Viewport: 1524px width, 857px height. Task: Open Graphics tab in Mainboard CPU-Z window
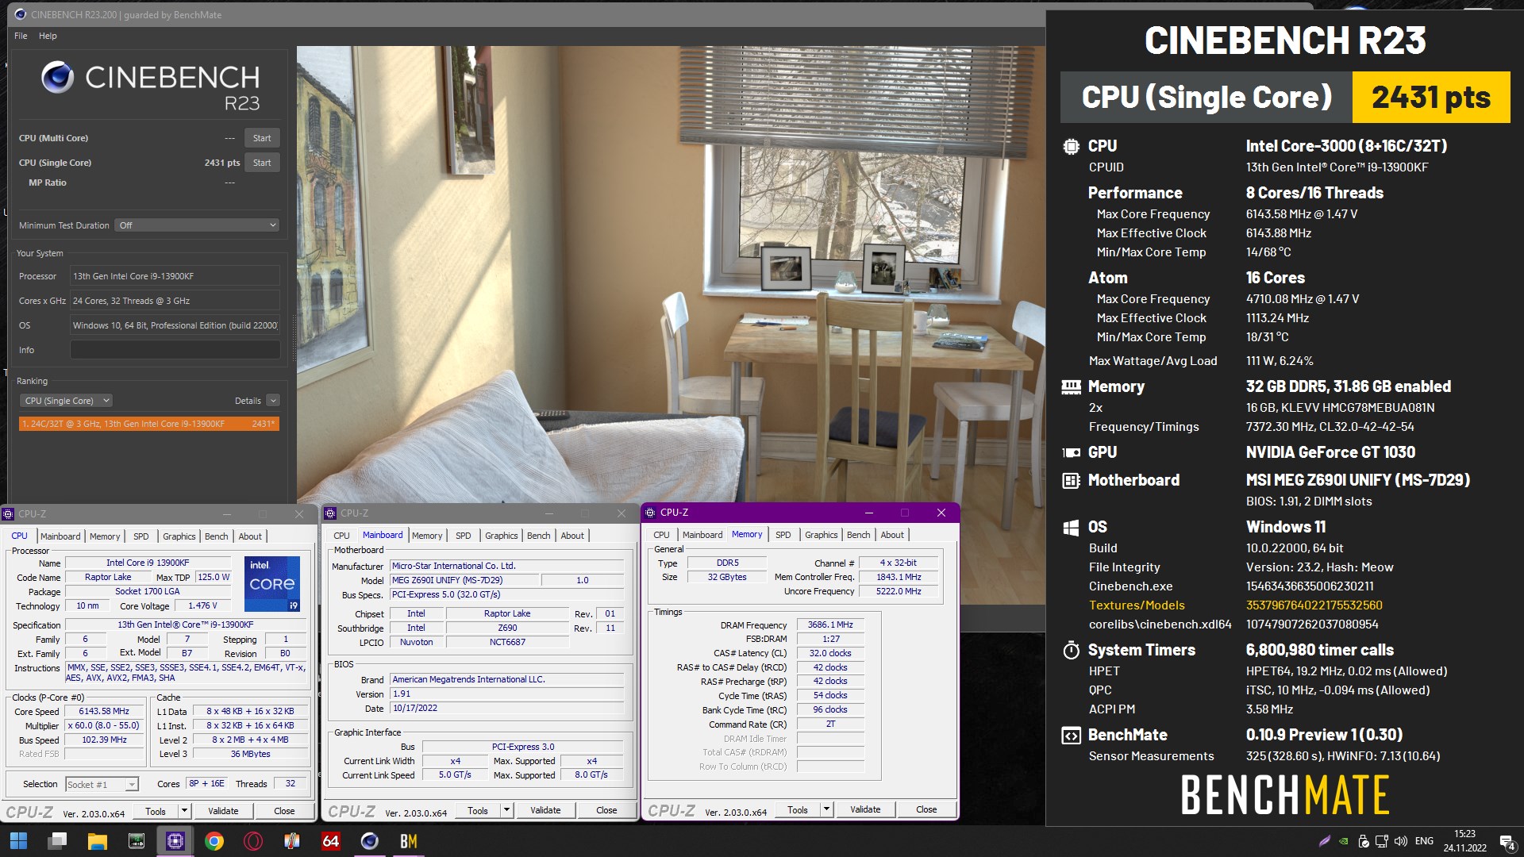(x=501, y=536)
